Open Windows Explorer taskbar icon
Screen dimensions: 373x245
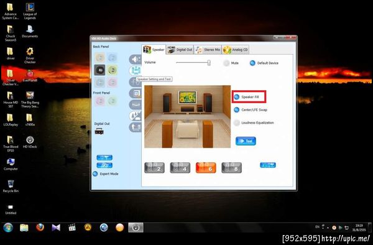click(24, 228)
